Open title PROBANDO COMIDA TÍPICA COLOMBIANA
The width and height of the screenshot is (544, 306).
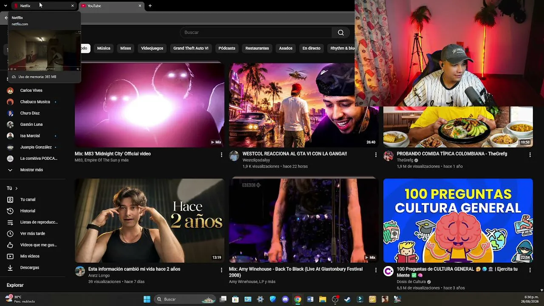point(452,154)
